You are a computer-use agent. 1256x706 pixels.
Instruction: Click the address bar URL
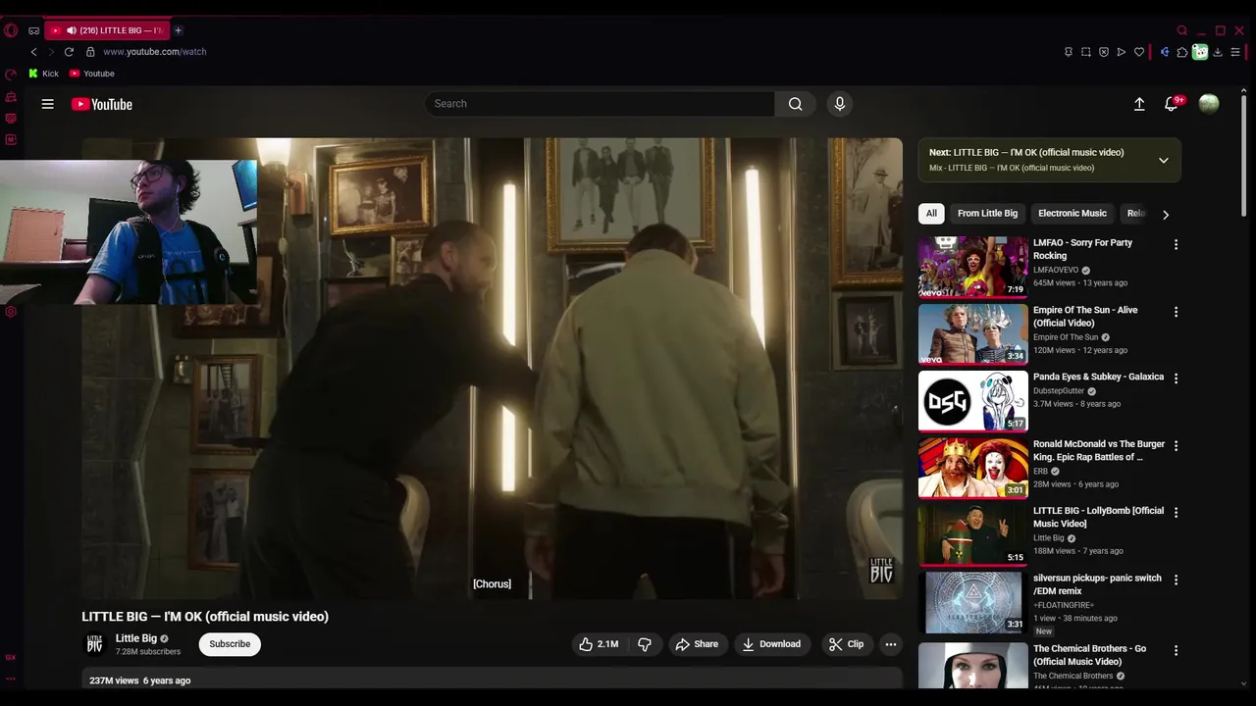(154, 52)
